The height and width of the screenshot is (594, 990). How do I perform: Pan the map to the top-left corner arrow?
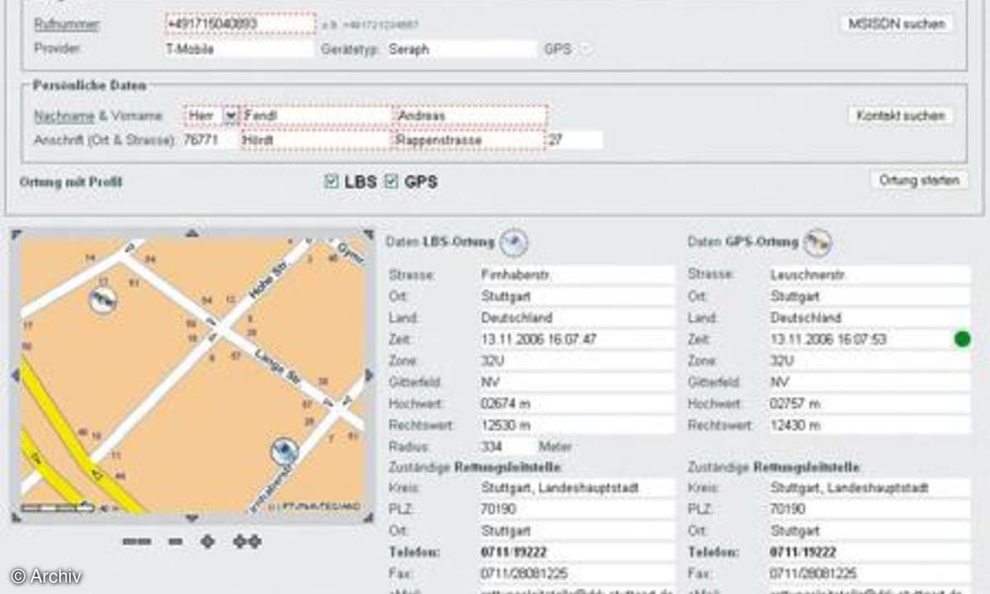pyautogui.click(x=16, y=235)
